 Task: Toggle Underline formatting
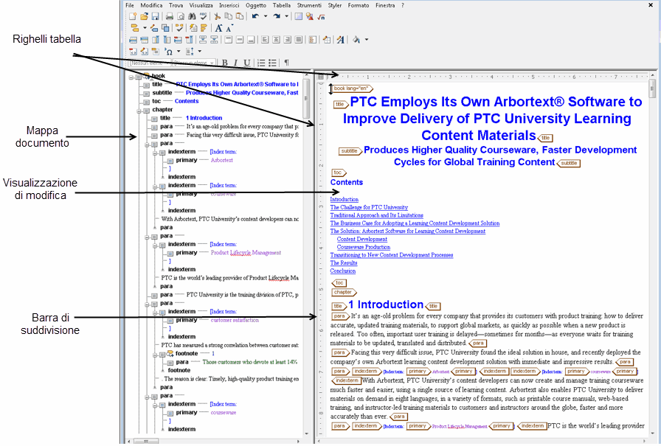(247, 63)
